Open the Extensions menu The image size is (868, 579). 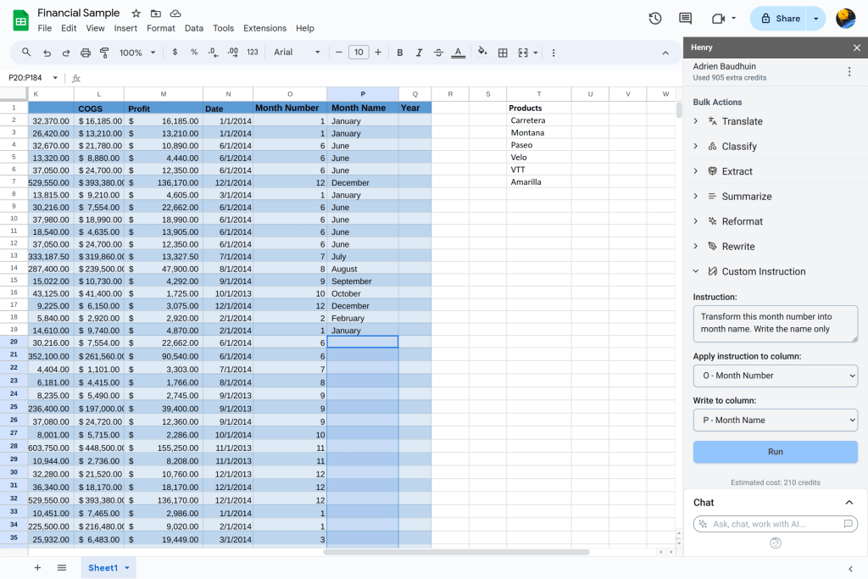pos(264,28)
